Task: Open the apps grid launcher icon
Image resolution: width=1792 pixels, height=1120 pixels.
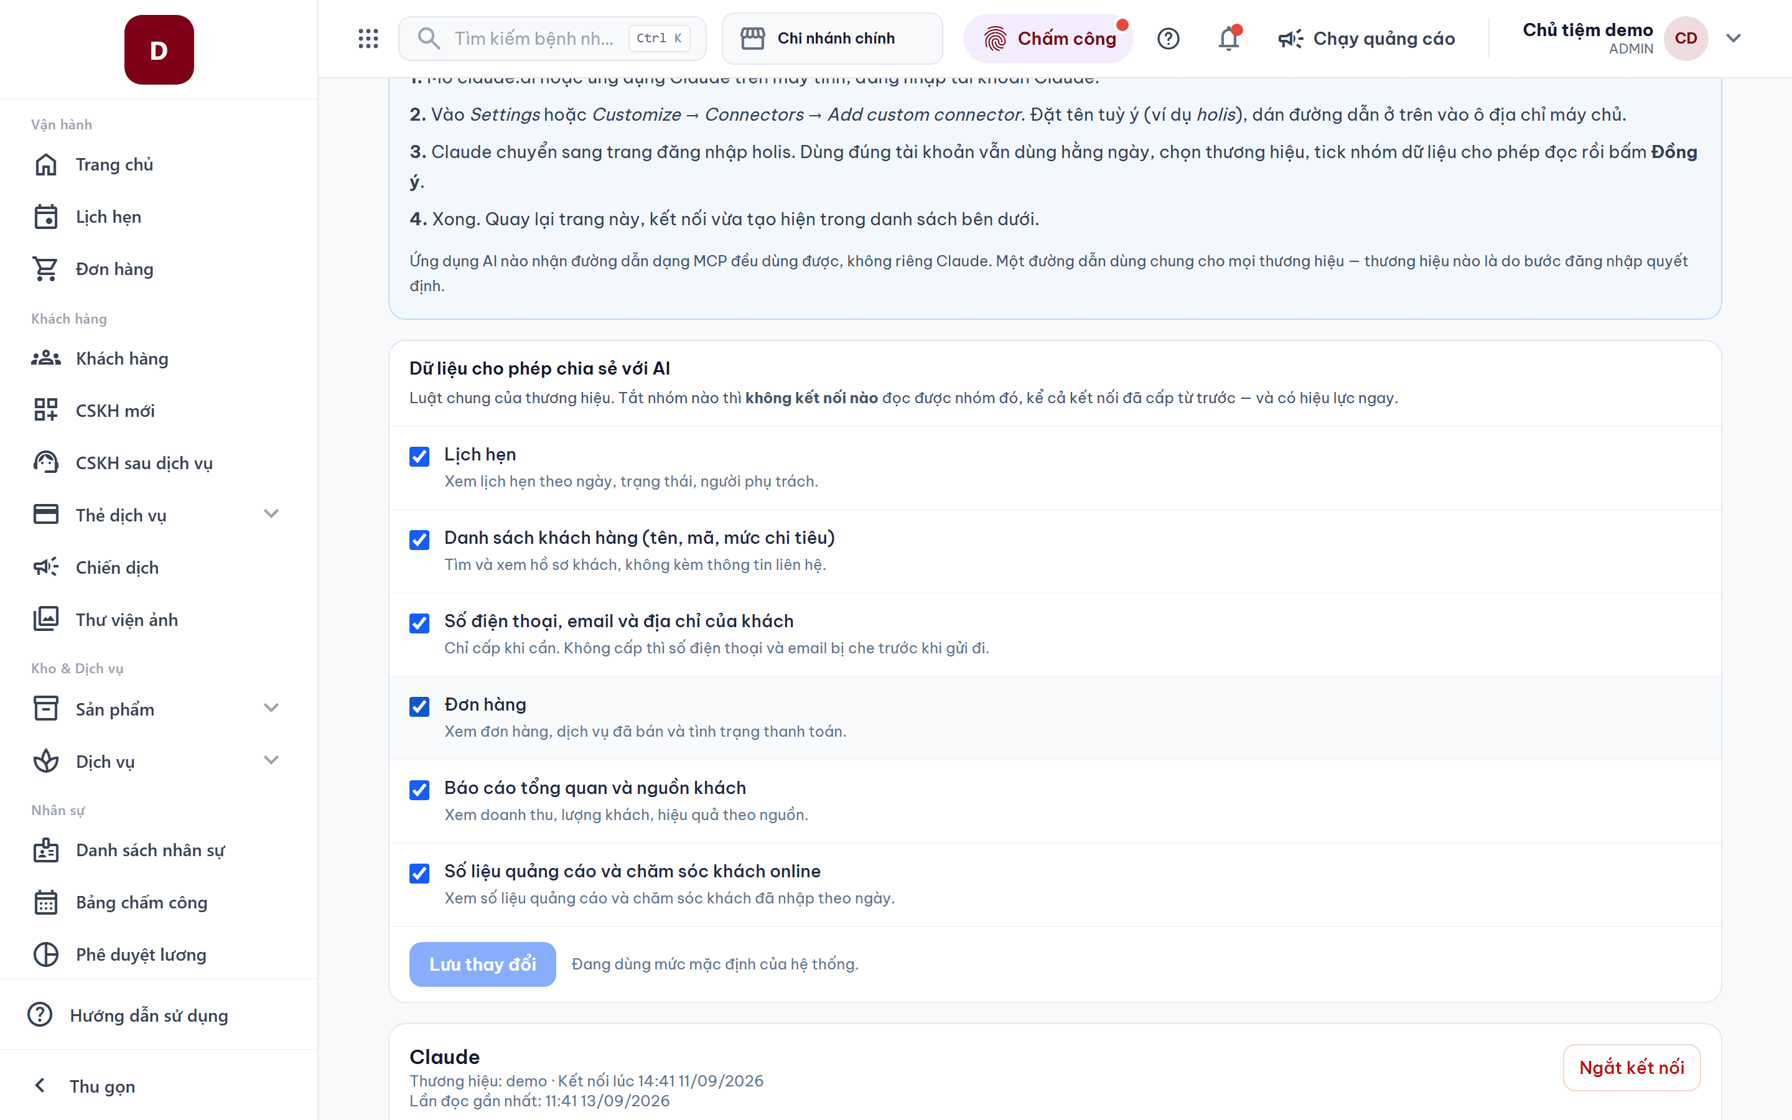Action: pyautogui.click(x=368, y=39)
